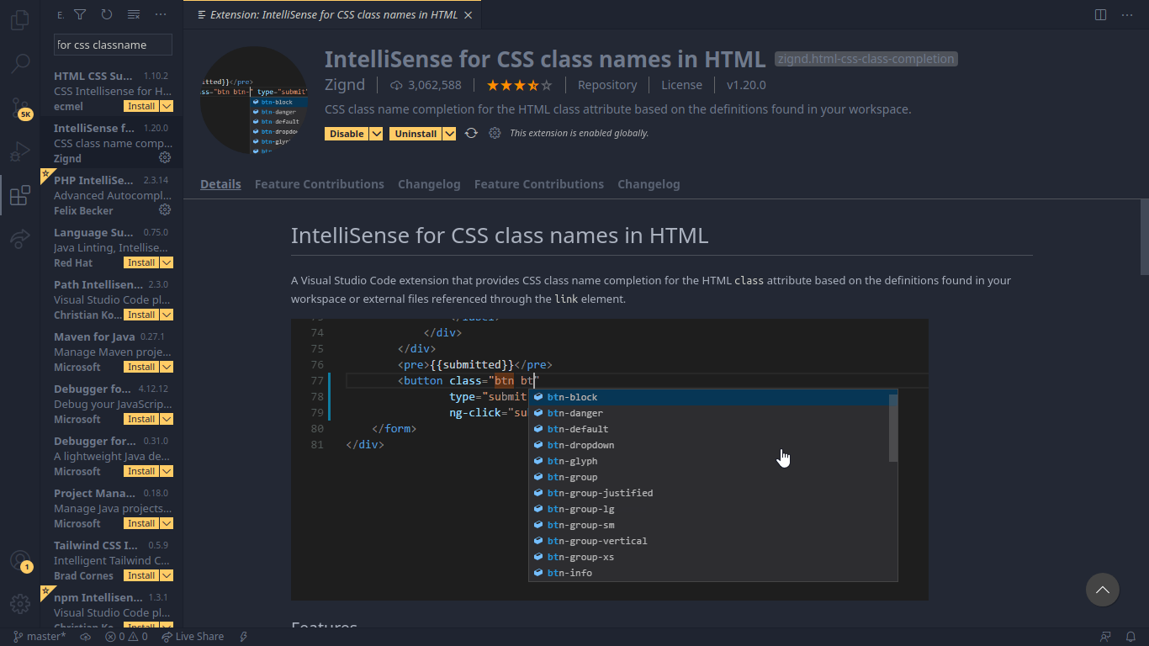This screenshot has width=1149, height=646.
Task: Click the extensions search input field
Action: click(114, 45)
